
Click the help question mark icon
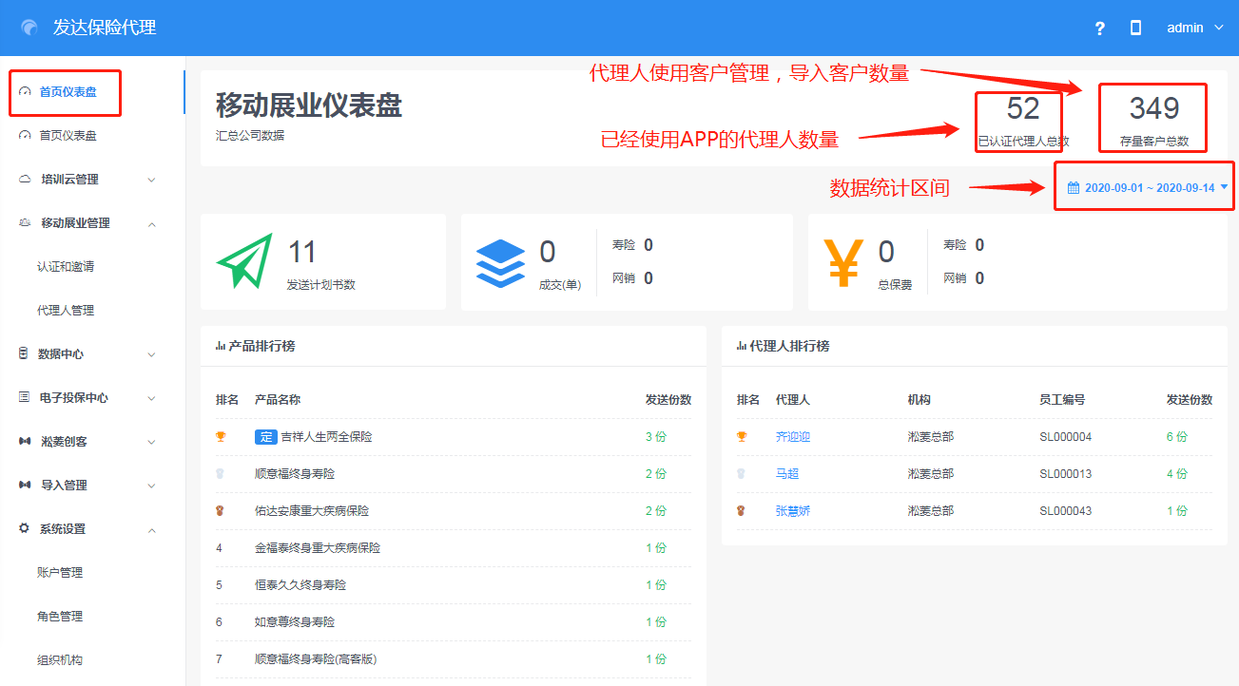tap(1100, 29)
